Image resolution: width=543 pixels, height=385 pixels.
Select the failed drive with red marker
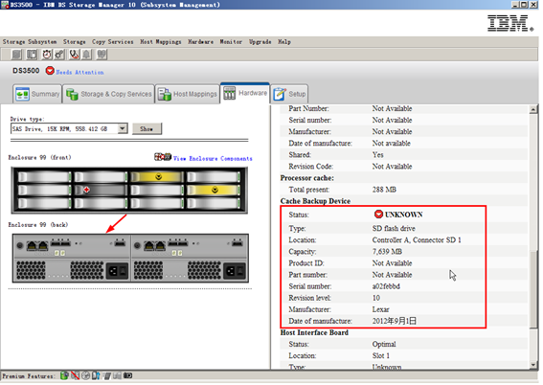tap(101, 190)
